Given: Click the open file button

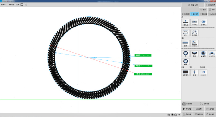Looking at the screenshot, I should click(x=203, y=10).
